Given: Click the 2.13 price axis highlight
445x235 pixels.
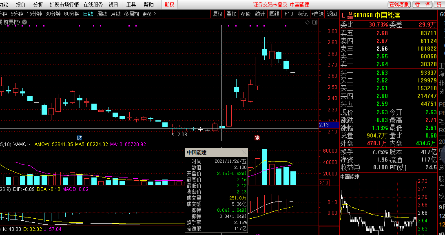Looking at the screenshot, I should 329,124.
